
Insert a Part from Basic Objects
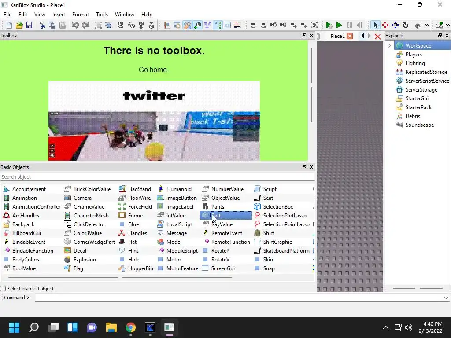pos(226,216)
